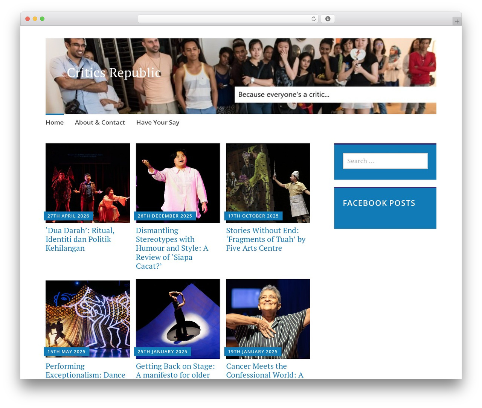Click the 19TH JANUARY 2025 date badge
The width and height of the screenshot is (482, 408).
pyautogui.click(x=253, y=352)
